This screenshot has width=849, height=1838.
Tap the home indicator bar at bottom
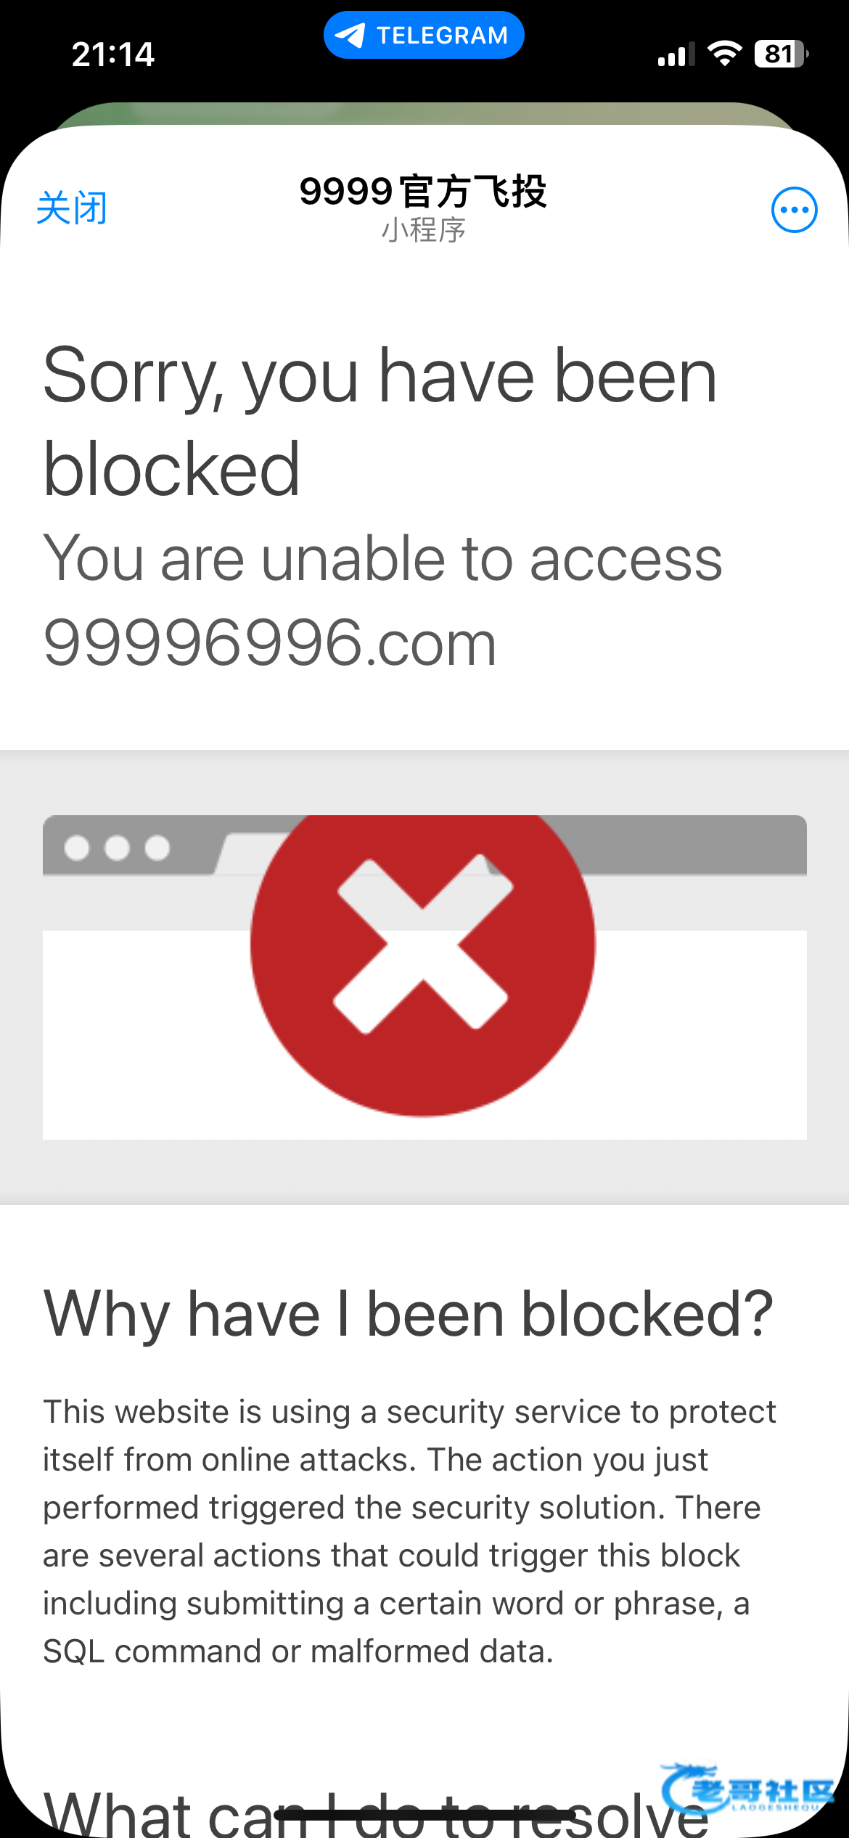click(424, 1814)
